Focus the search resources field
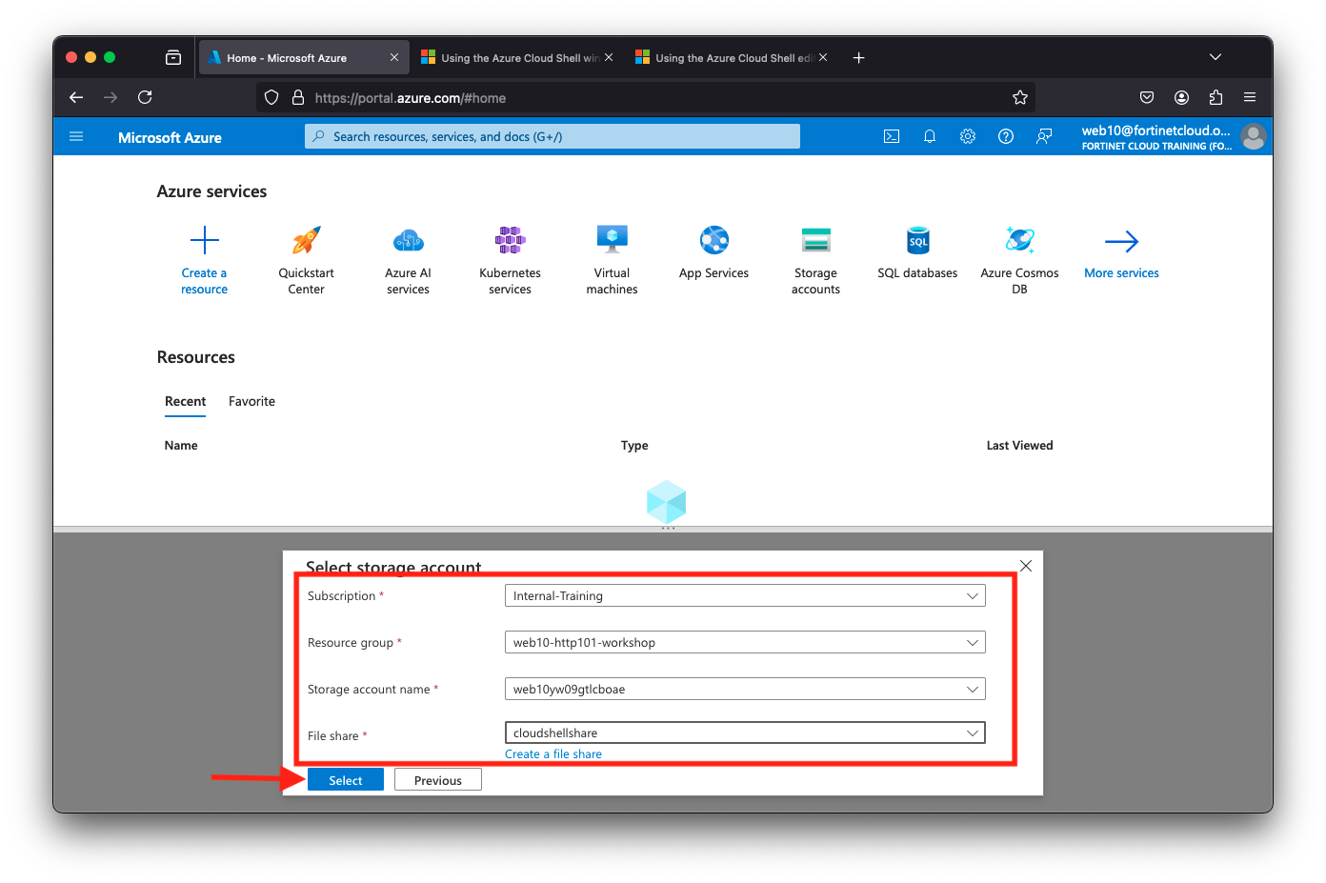 [552, 136]
